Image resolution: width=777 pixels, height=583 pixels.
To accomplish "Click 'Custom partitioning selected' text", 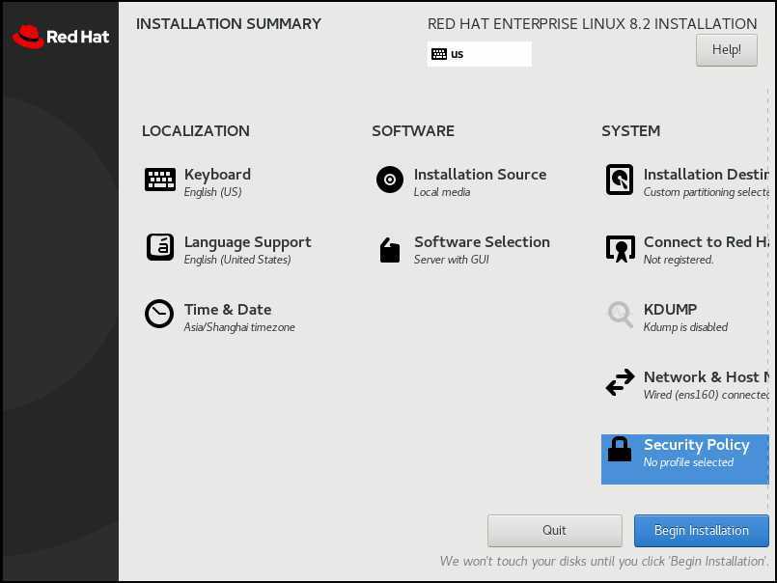I will tap(707, 192).
